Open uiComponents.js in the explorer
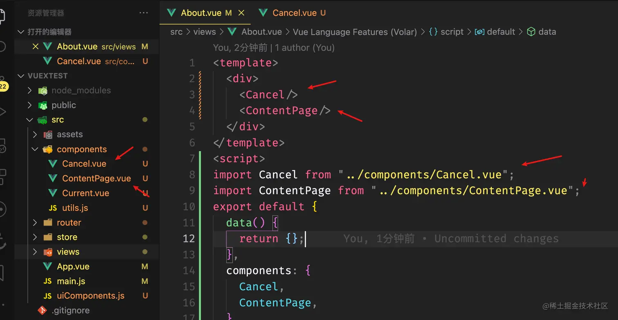The width and height of the screenshot is (618, 320). click(x=90, y=296)
